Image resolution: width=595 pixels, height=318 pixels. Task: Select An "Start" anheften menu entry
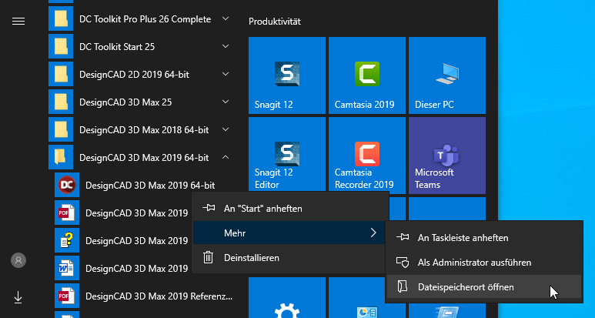(x=262, y=208)
